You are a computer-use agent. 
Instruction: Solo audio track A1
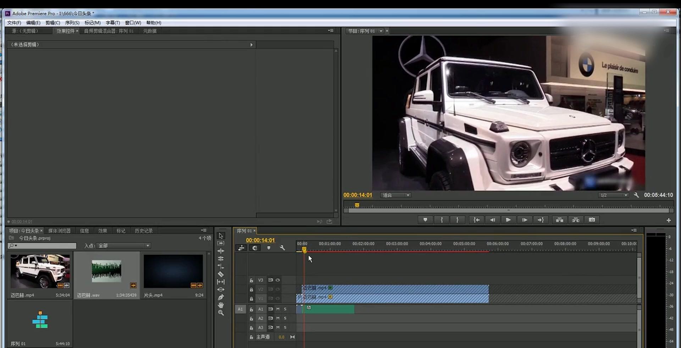pyautogui.click(x=285, y=309)
